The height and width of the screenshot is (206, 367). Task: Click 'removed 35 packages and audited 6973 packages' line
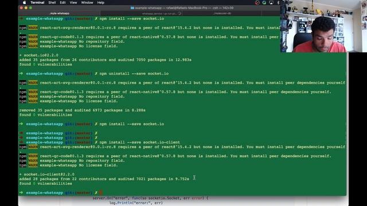coord(82,110)
